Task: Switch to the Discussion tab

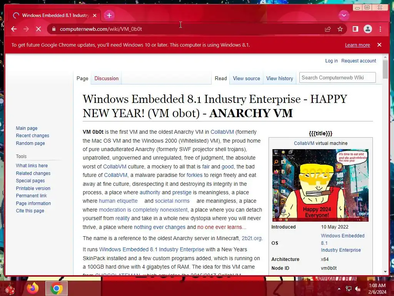Action: (106, 78)
